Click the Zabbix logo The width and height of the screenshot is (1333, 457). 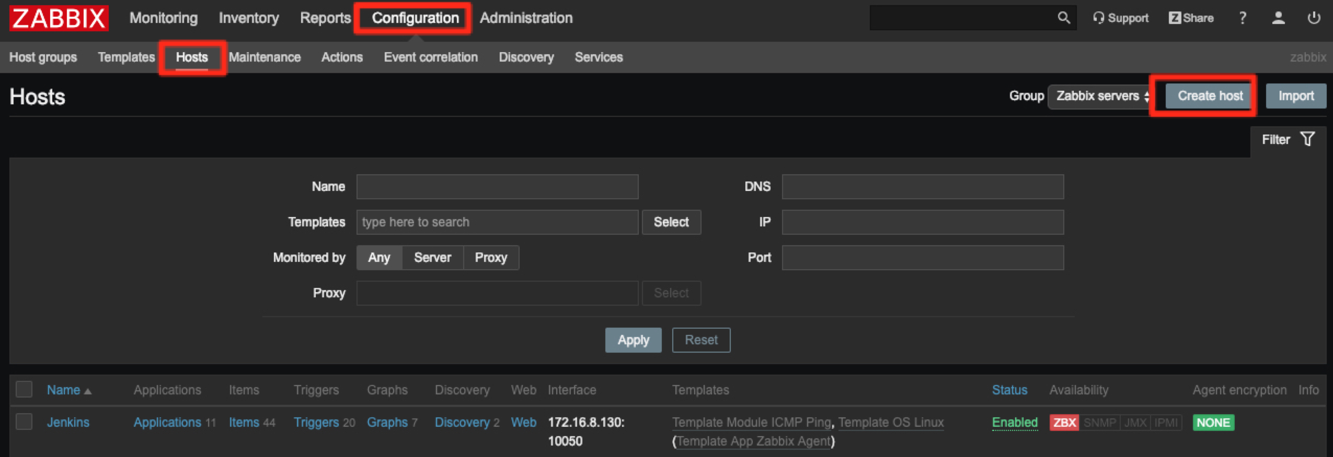point(59,18)
